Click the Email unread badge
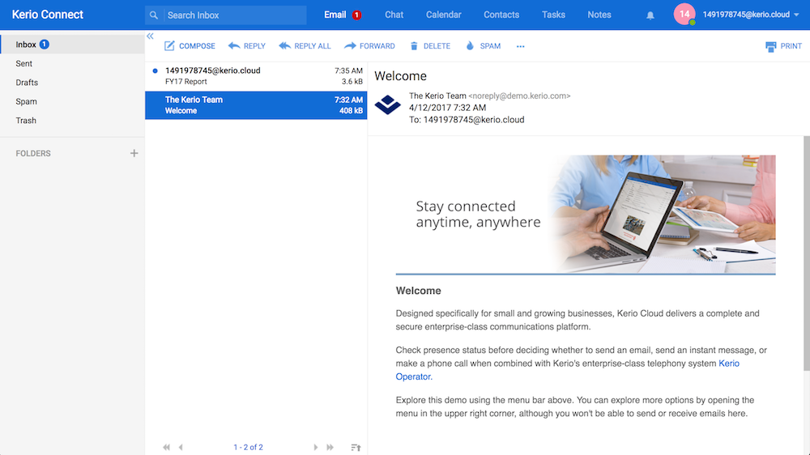Image resolution: width=810 pixels, height=455 pixels. click(x=356, y=15)
